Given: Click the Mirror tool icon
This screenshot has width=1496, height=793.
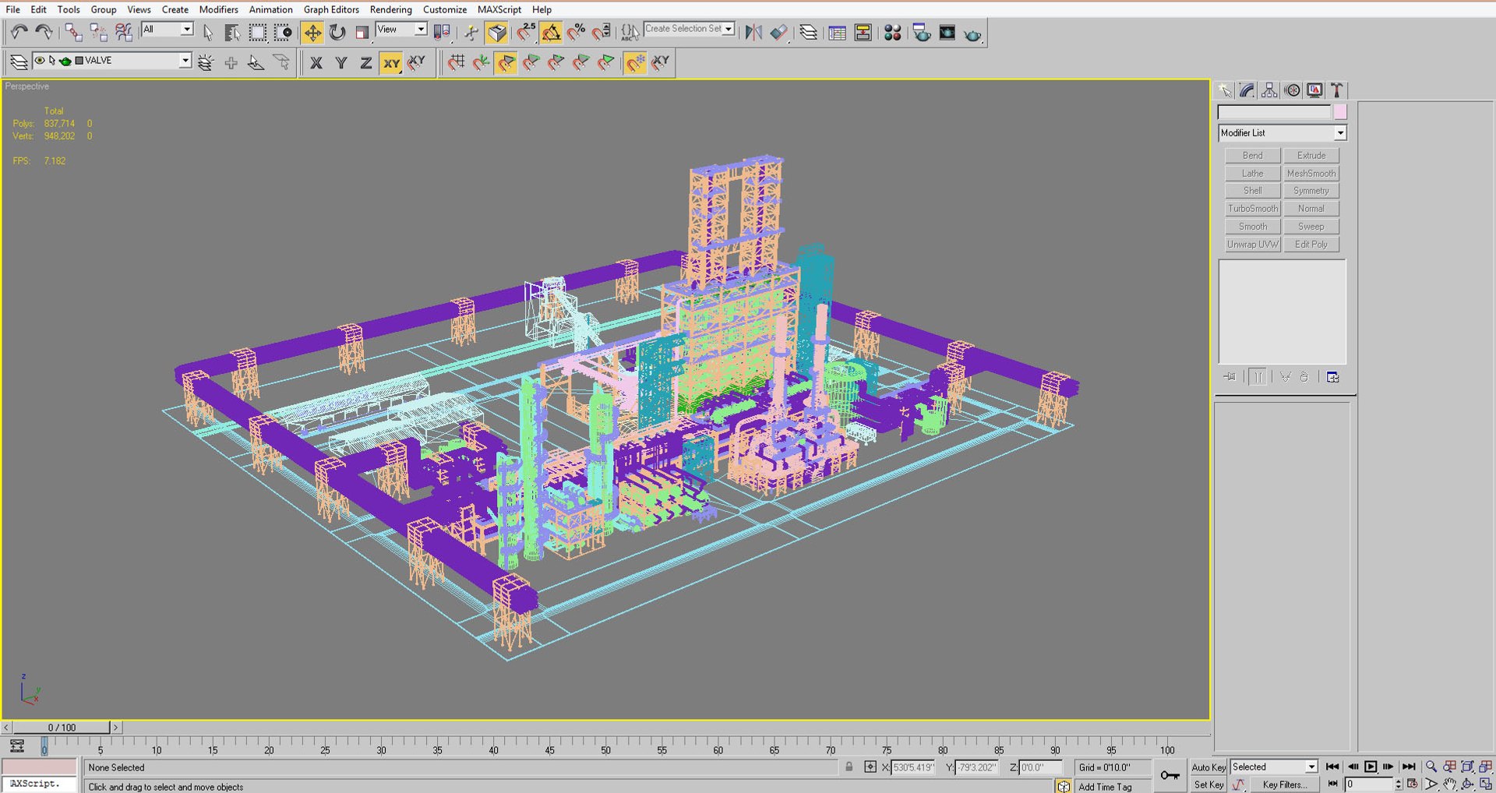Looking at the screenshot, I should click(x=753, y=32).
